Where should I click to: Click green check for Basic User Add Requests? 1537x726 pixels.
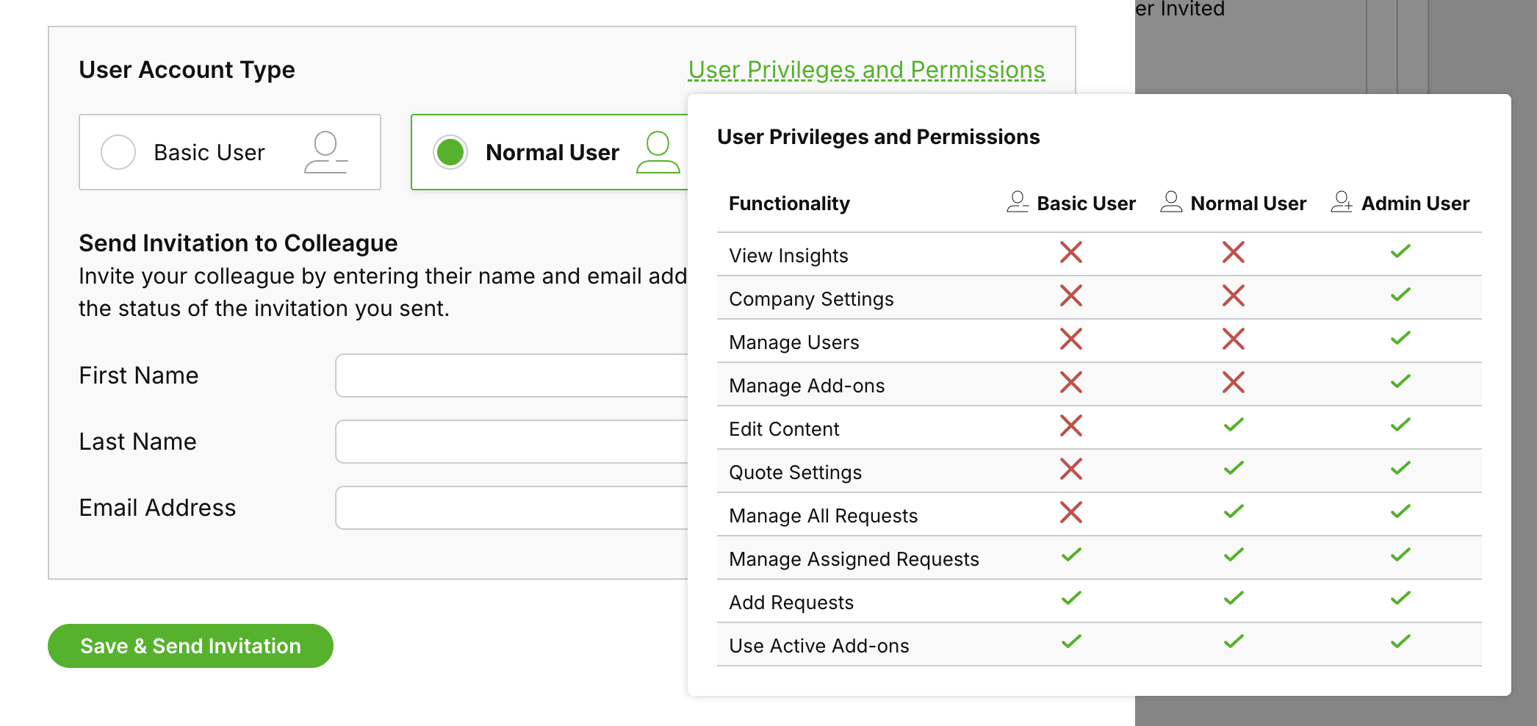1071,599
